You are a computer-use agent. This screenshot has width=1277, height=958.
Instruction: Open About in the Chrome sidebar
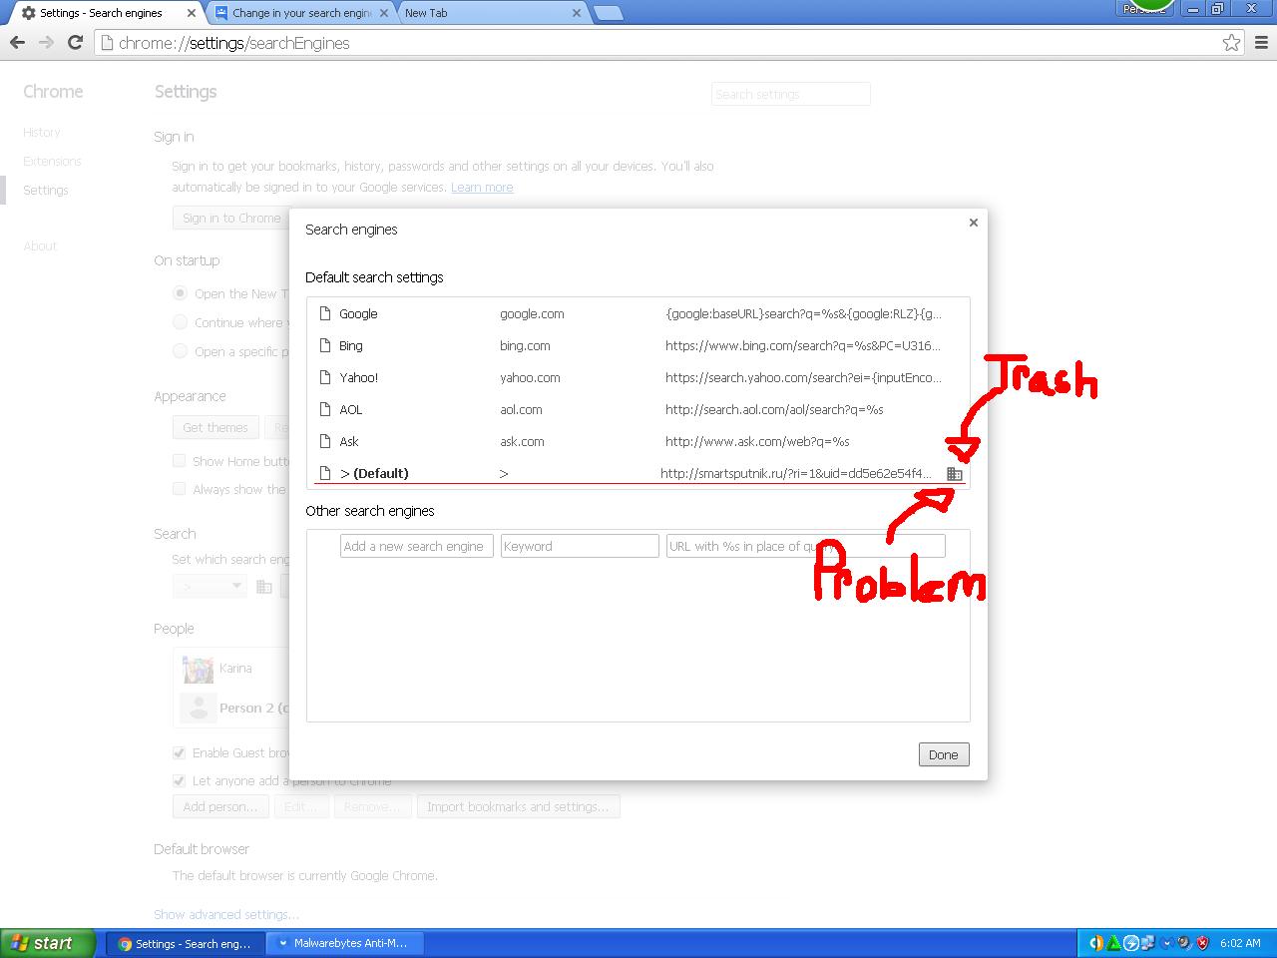pyautogui.click(x=40, y=245)
